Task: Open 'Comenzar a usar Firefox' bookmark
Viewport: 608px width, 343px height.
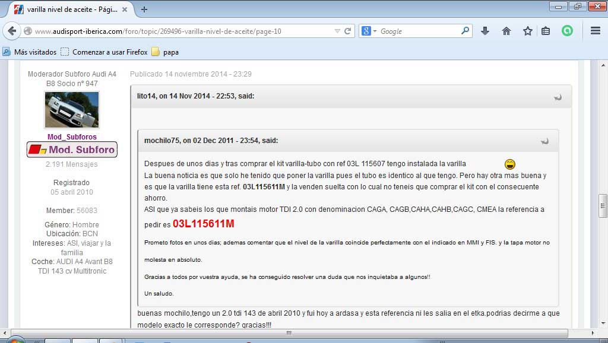Action: 104,52
